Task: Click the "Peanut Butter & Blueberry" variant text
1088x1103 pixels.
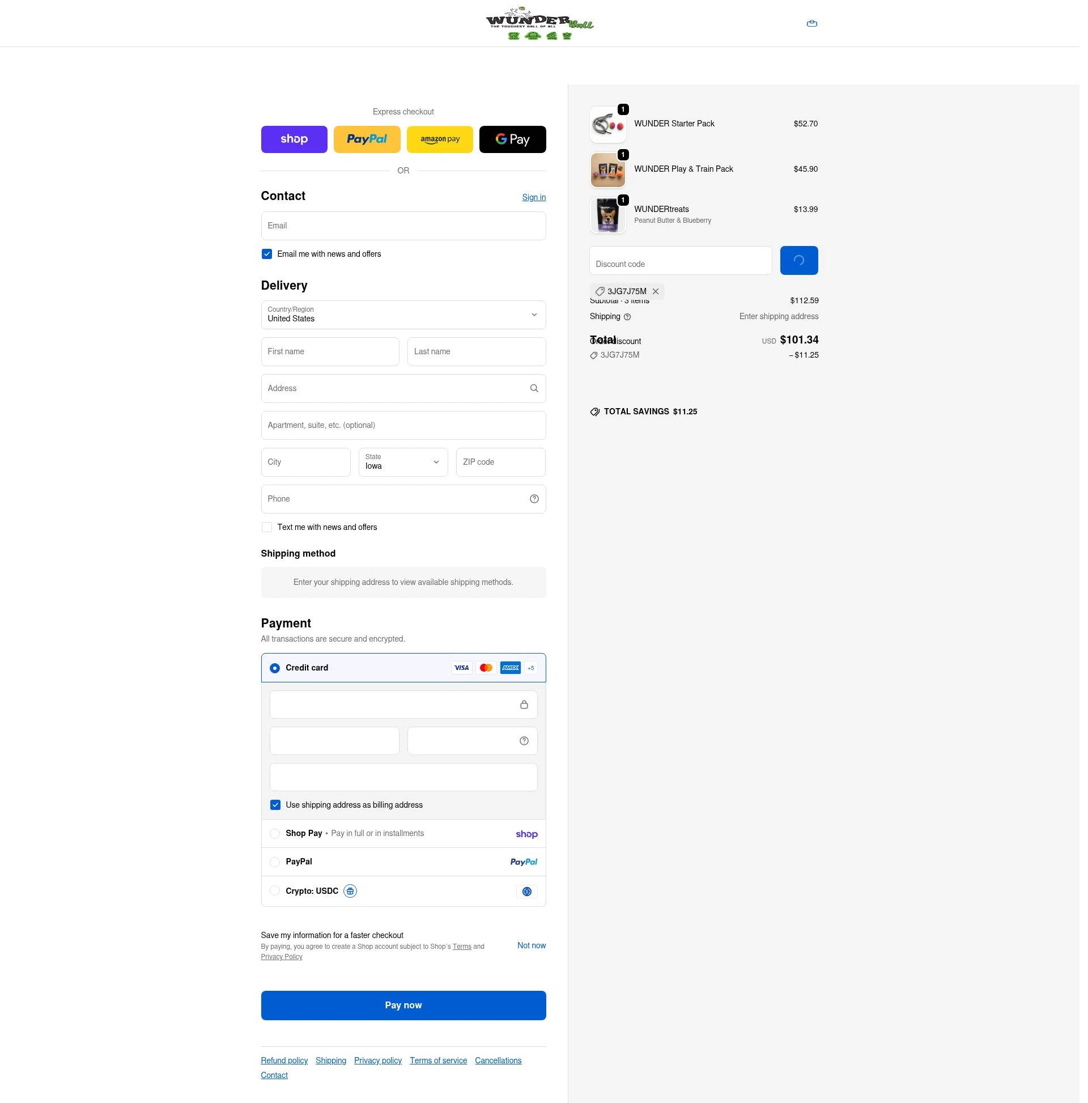Action: pos(673,220)
